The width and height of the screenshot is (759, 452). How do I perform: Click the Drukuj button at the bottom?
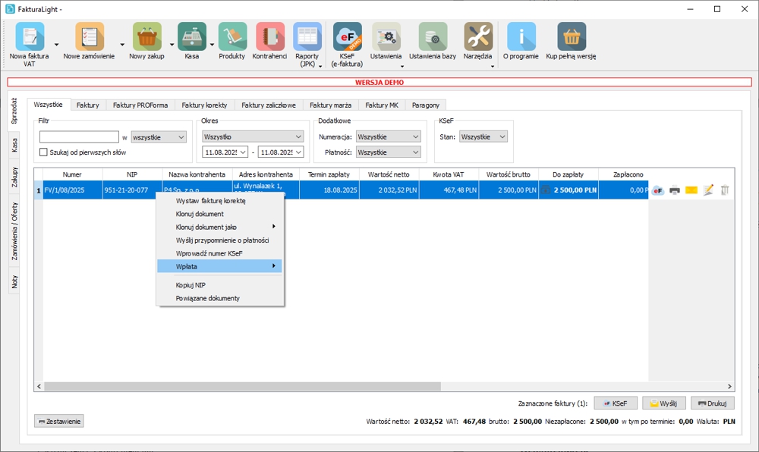(x=712, y=403)
